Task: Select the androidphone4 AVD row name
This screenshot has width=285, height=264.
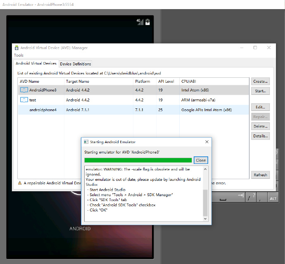Action: point(43,110)
